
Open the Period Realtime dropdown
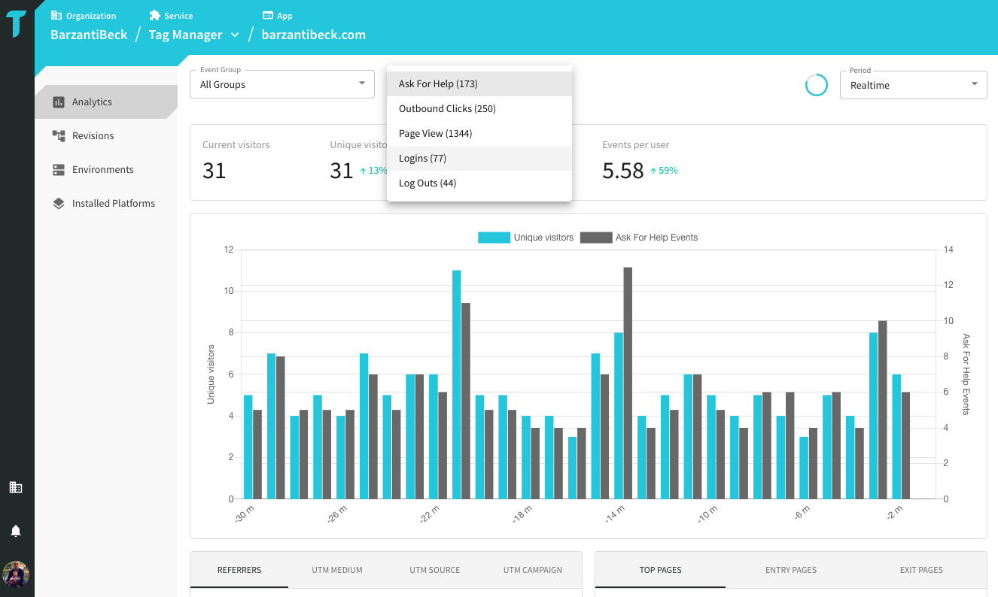[913, 85]
